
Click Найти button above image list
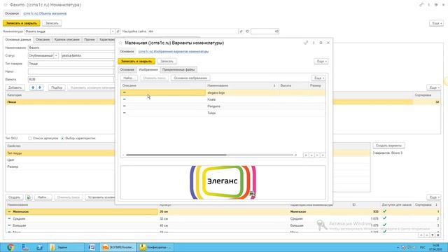(129, 78)
